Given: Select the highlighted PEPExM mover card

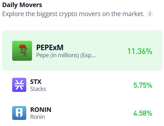Looking at the screenshot, I should 82,50.
